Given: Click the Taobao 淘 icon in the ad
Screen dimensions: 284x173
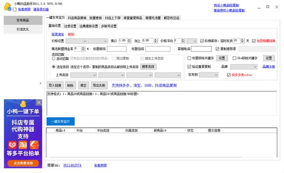Looking at the screenshot, I should pos(23,145).
